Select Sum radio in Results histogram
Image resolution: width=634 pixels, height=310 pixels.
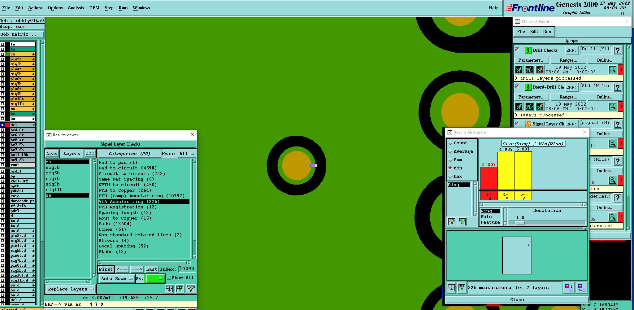(x=450, y=160)
